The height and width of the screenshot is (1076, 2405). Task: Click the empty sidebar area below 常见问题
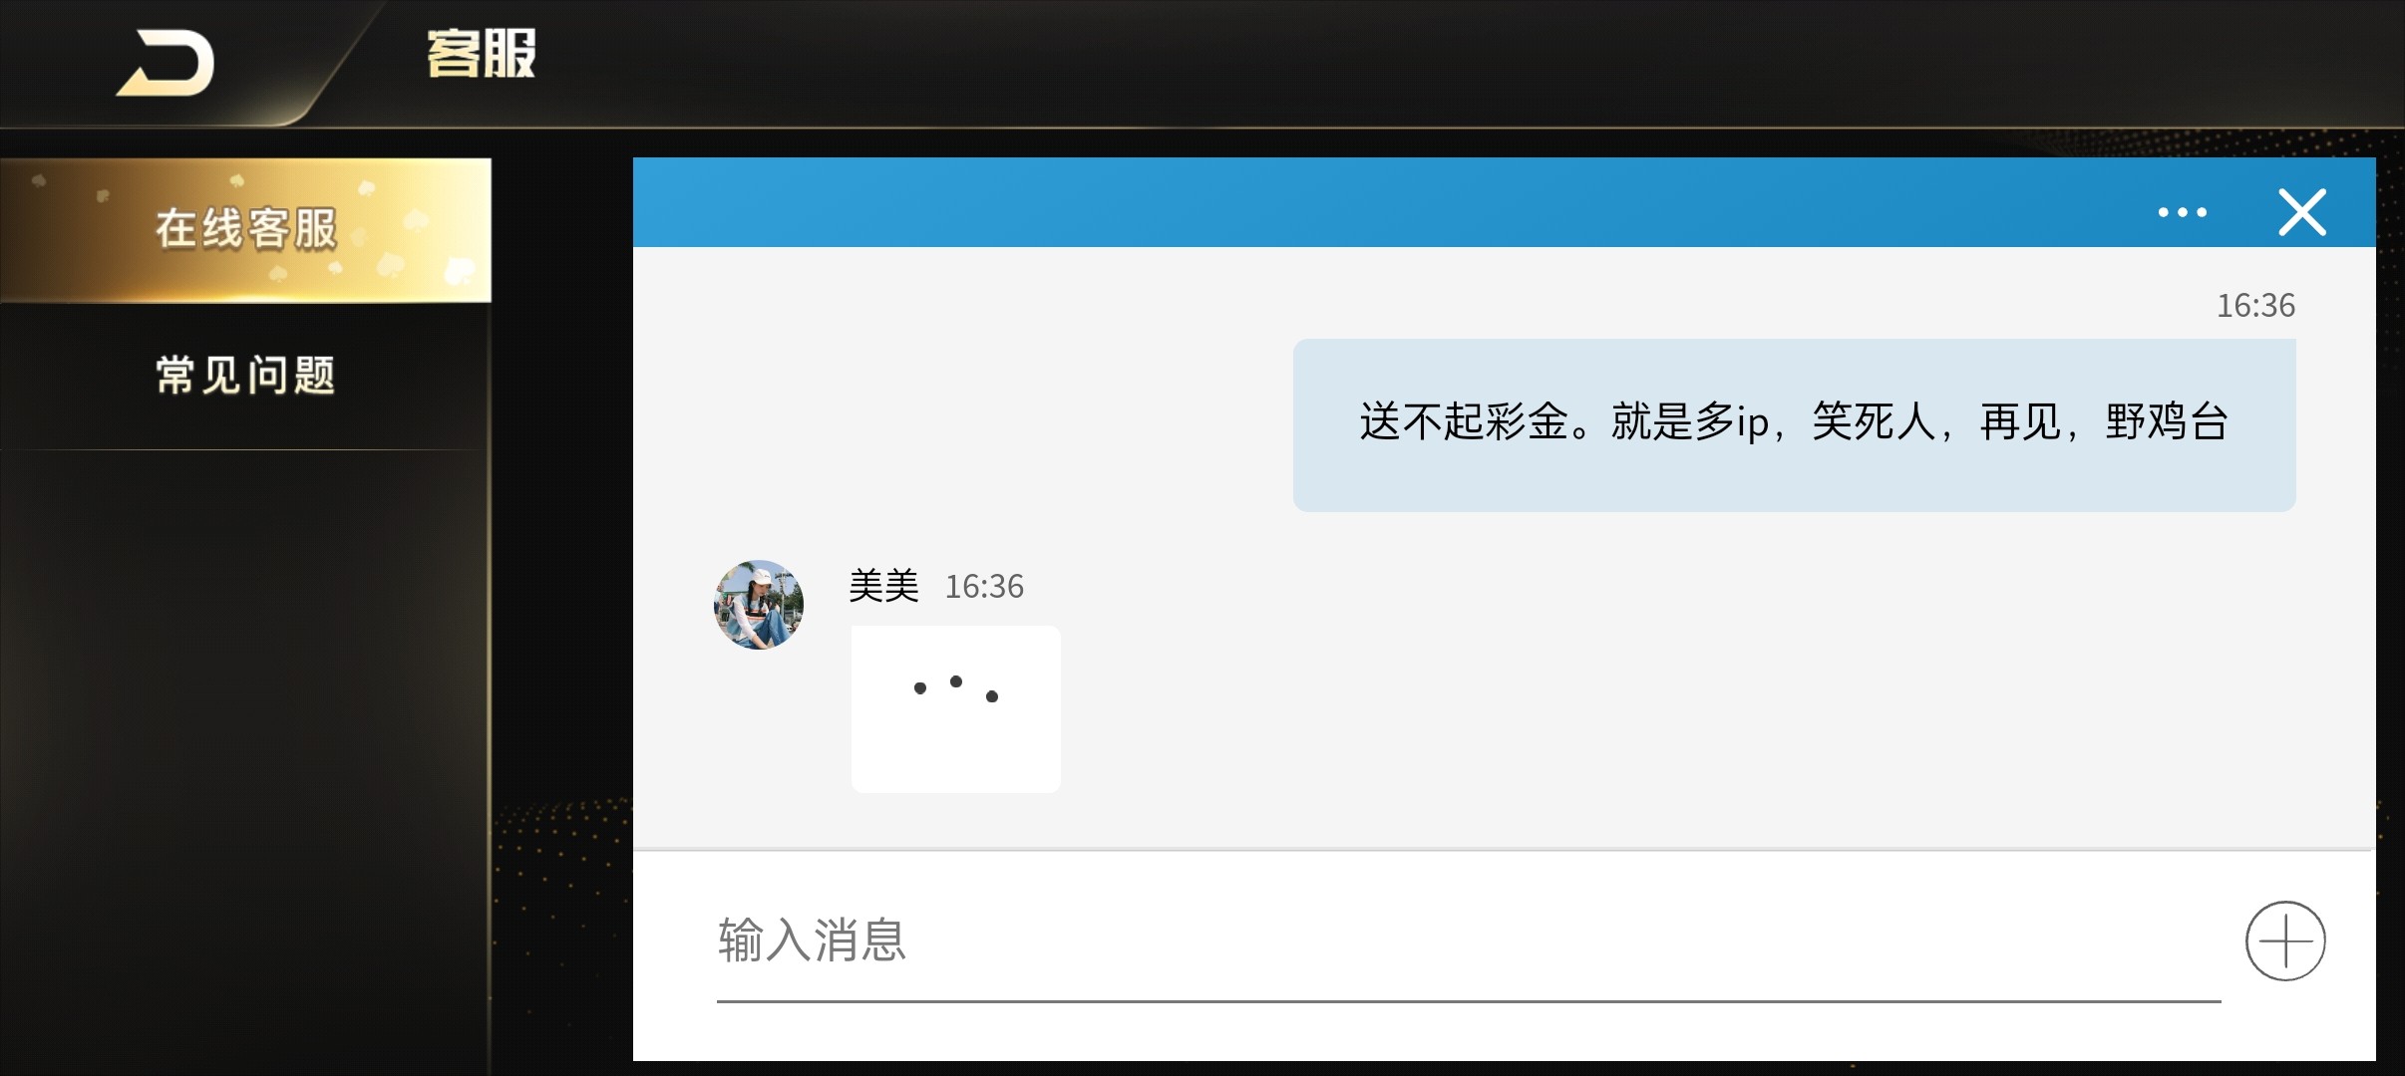pos(245,757)
